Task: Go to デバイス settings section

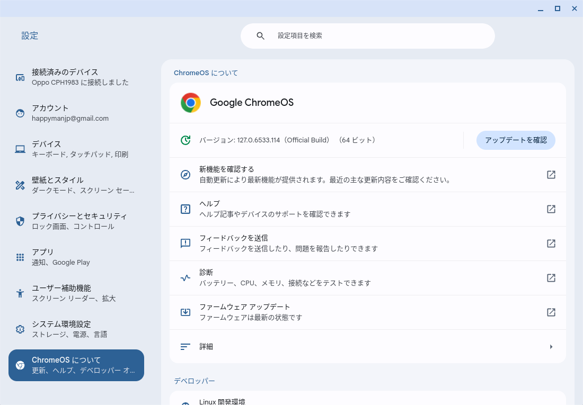Action: pyautogui.click(x=76, y=149)
